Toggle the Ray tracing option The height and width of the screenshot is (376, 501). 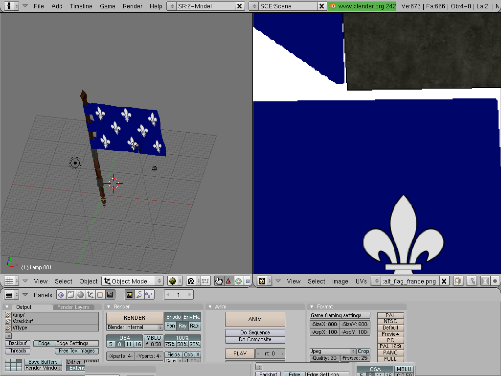[x=182, y=326]
